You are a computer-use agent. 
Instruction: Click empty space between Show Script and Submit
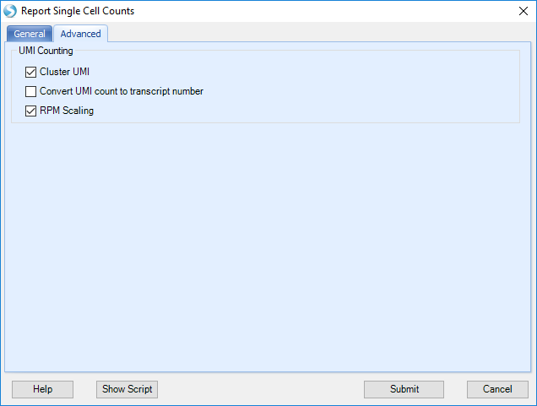(260, 389)
